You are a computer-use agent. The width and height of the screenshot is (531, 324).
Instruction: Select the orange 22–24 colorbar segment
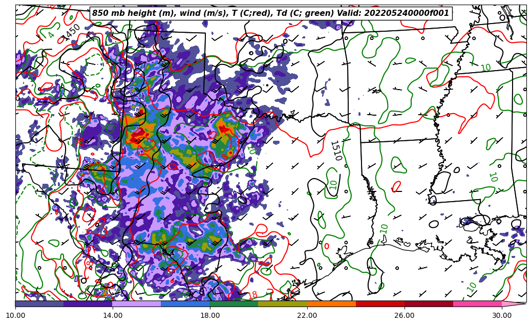pyautogui.click(x=331, y=304)
